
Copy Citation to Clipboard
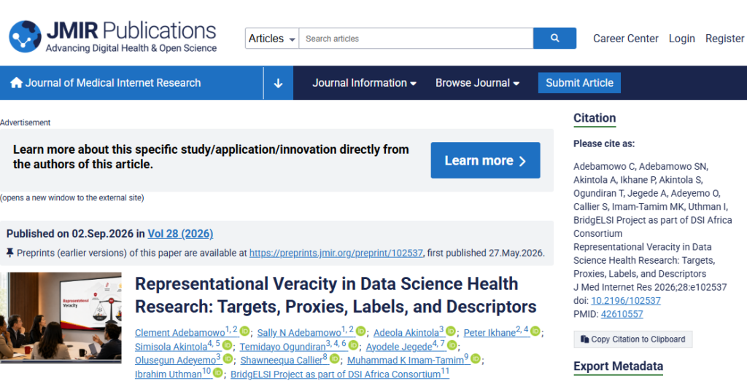(x=632, y=339)
